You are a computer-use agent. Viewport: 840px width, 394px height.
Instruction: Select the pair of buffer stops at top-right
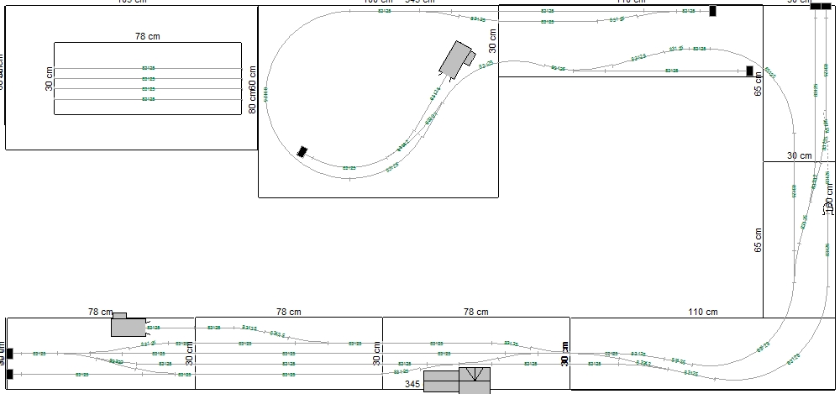pyautogui.click(x=821, y=7)
